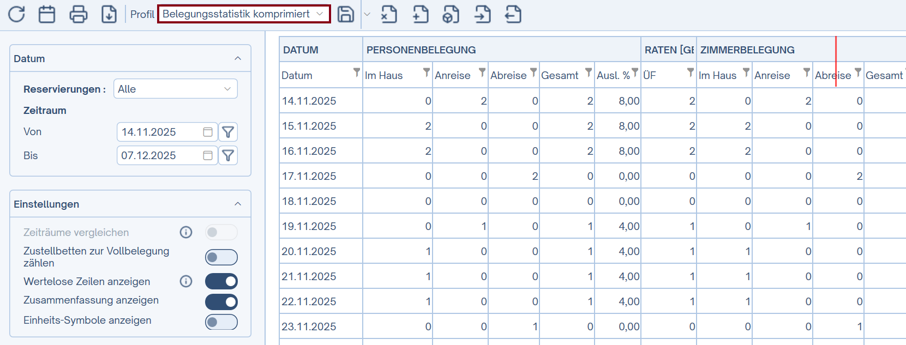Click the document with cube icon
Screen dimensions: 906x345
point(451,14)
